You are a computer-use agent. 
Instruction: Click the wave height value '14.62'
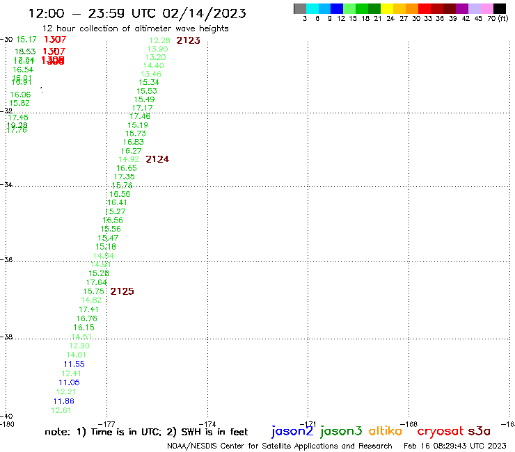91,300
